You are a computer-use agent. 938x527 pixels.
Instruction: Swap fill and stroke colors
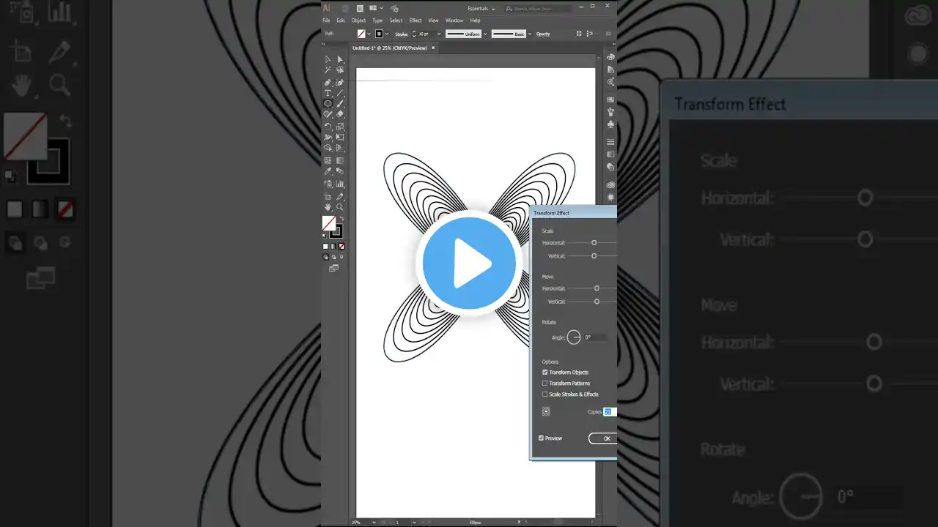click(x=341, y=219)
